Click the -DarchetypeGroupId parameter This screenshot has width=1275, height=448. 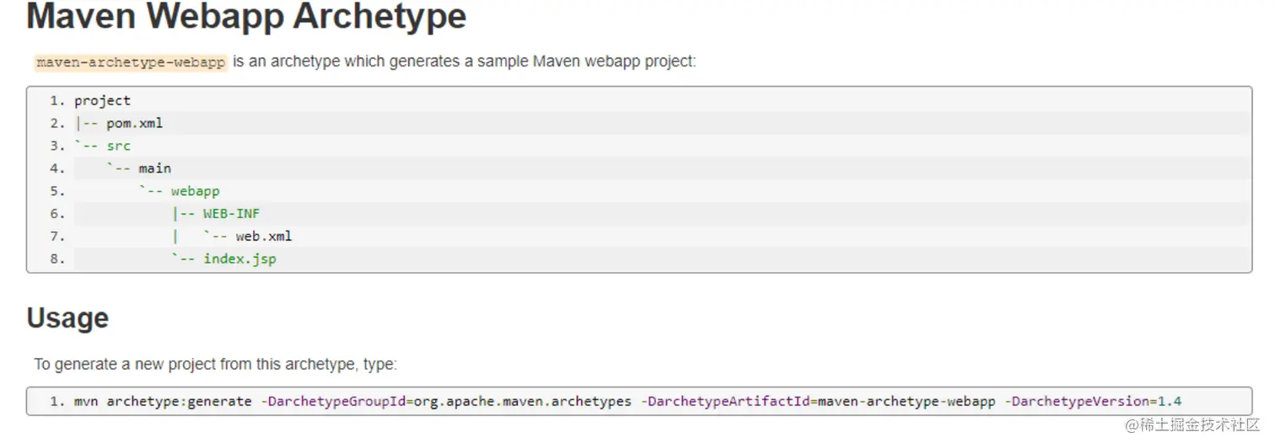(333, 402)
